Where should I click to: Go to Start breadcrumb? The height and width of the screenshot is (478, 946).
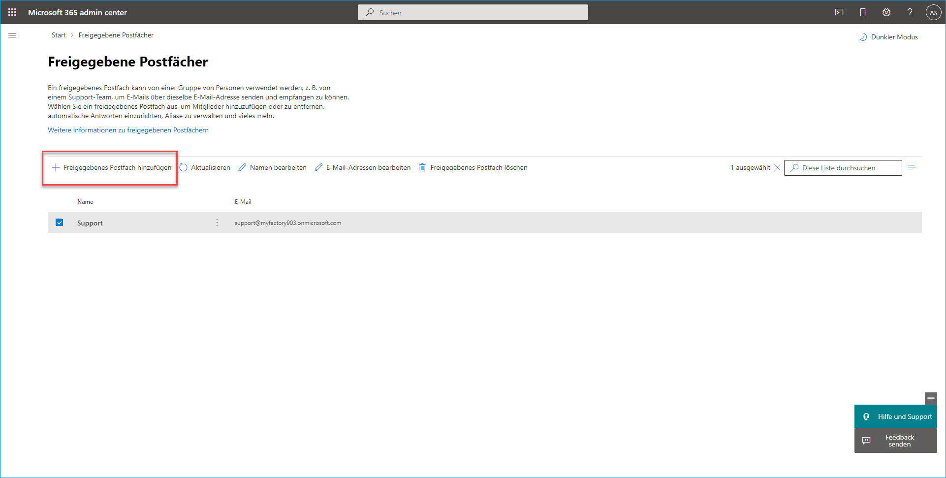(x=59, y=35)
